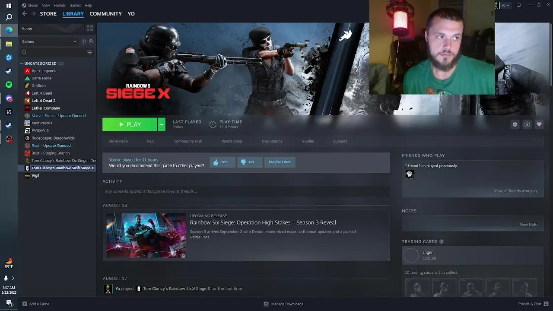Viewport: 553px width, 311px height.
Task: Open the friend avatar under Friends Who Play
Action: point(410,174)
